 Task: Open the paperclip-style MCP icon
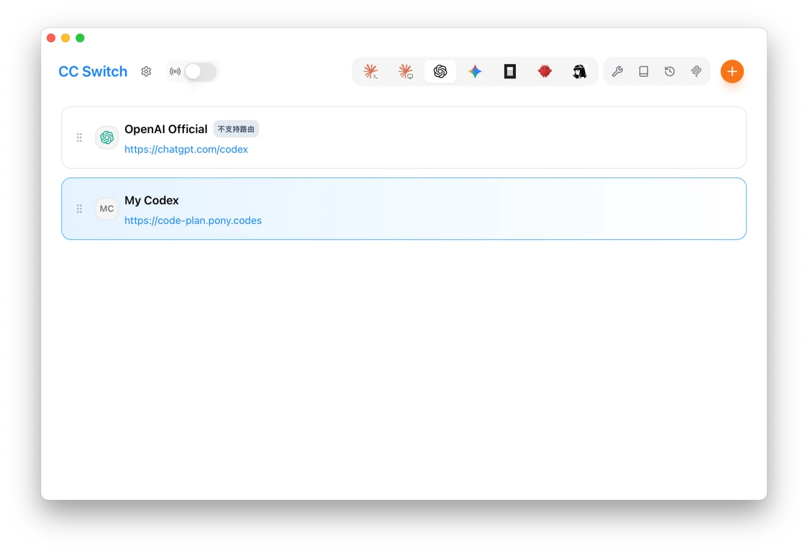coord(696,71)
